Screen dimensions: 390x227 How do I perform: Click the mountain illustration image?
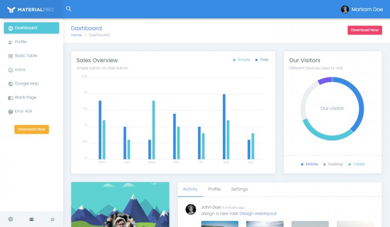pos(120,206)
